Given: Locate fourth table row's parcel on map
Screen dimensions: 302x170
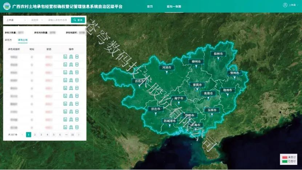Looking at the screenshot, I should pos(71,80).
